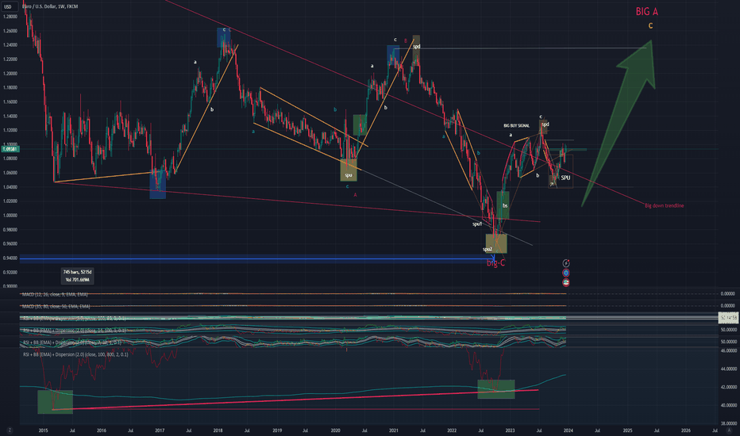The height and width of the screenshot is (436, 740).
Task: Click 2022 on the time axis
Action: (x=452, y=430)
